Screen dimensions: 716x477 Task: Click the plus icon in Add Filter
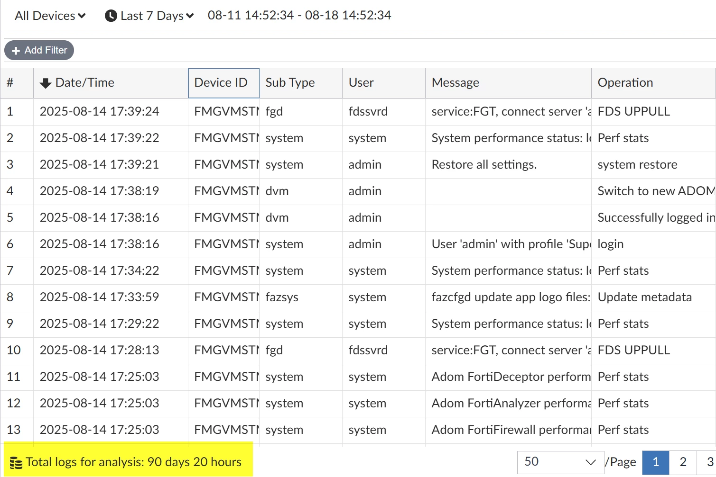point(16,51)
